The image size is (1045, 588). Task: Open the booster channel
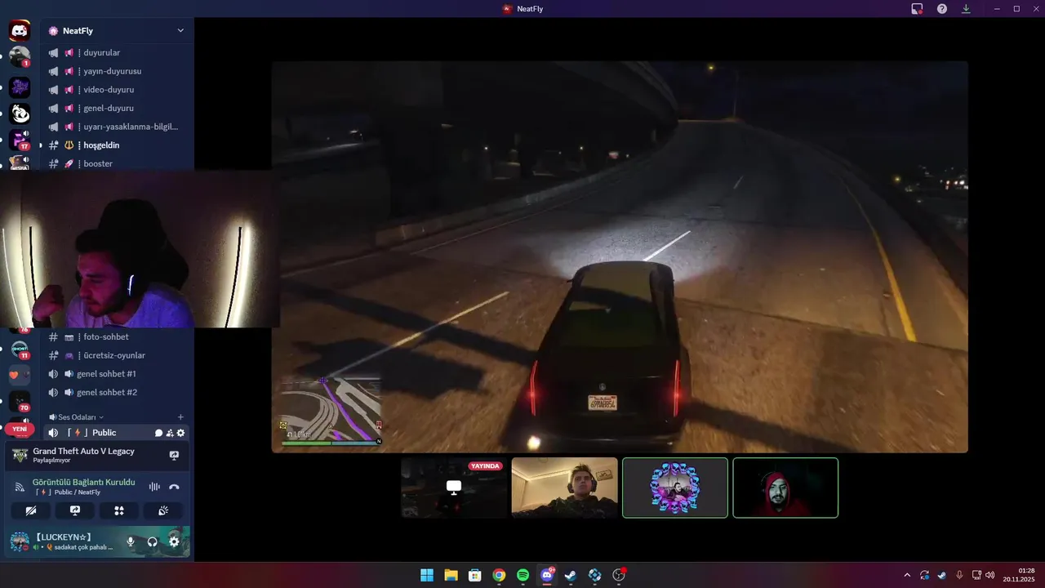(117, 163)
